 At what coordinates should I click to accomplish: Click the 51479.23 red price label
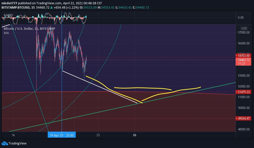pos(243,92)
